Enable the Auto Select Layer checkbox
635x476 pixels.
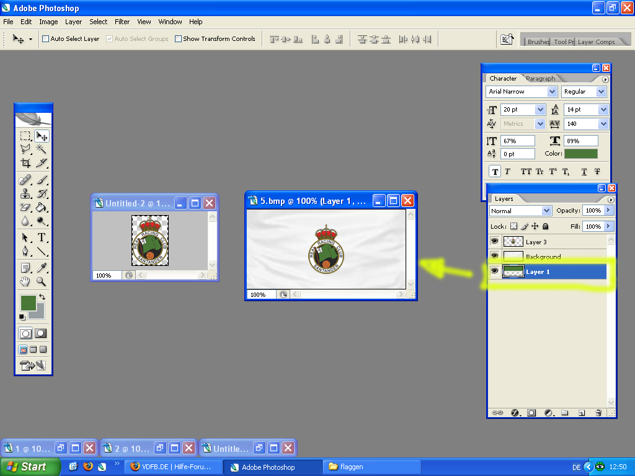click(x=46, y=39)
